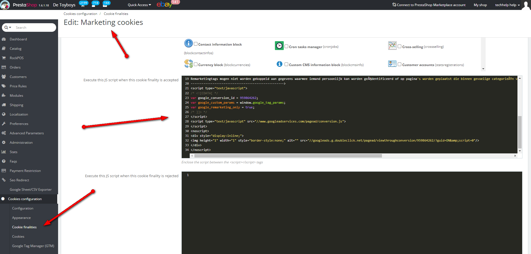Open the Modules menu in sidebar
This screenshot has width=531, height=254.
(16, 96)
